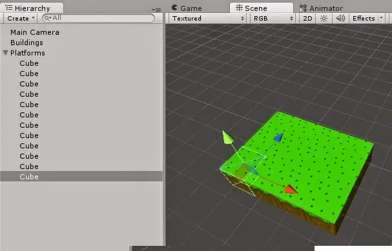Click the green Y-axis gizmo arrow
The width and height of the screenshot is (392, 251).
228,137
